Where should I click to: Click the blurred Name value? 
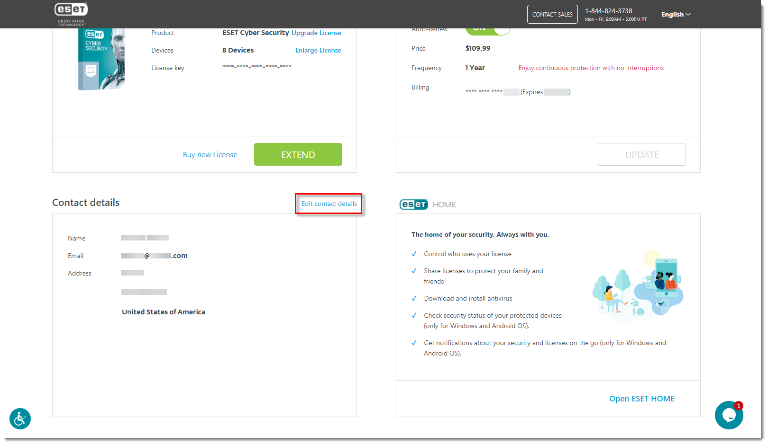145,238
